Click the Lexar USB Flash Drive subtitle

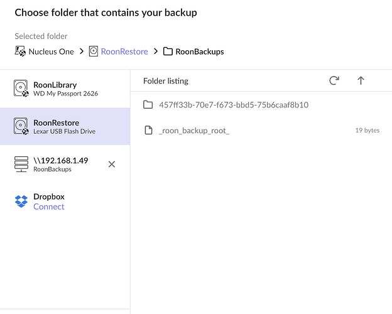[x=65, y=131]
